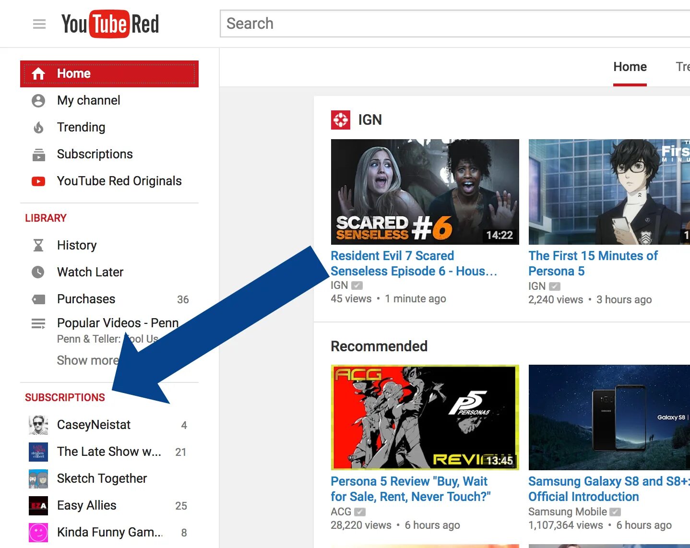Click the IGN channel heading
The height and width of the screenshot is (548, 690).
(x=370, y=120)
